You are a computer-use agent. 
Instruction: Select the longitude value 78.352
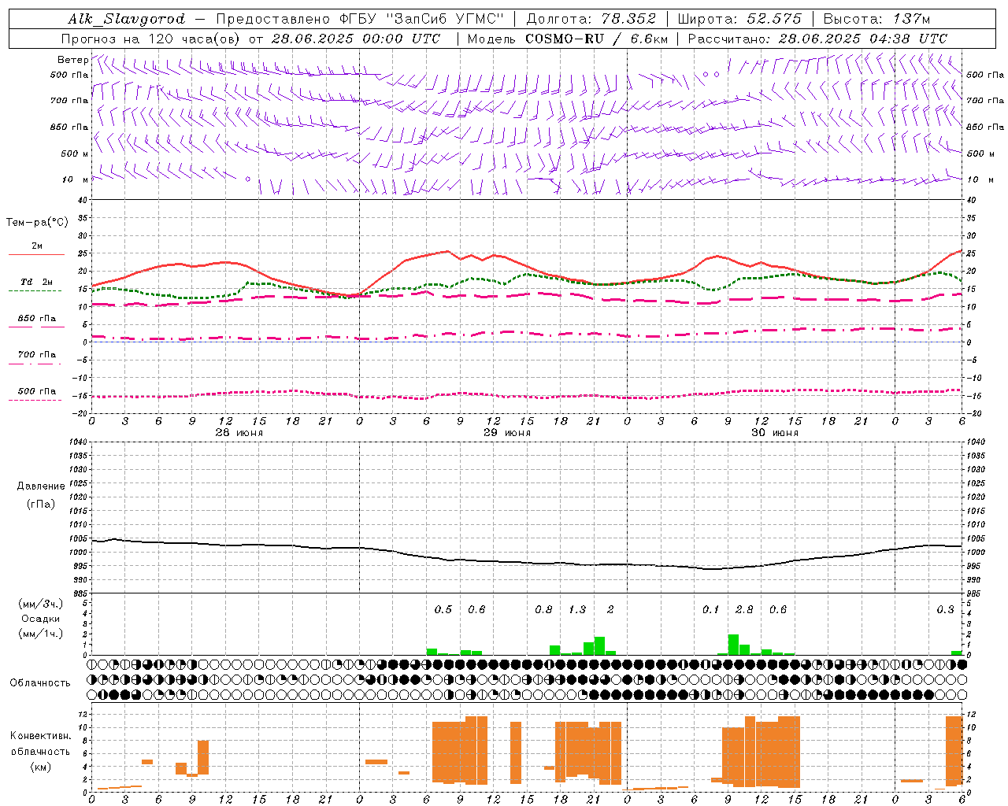629,19
